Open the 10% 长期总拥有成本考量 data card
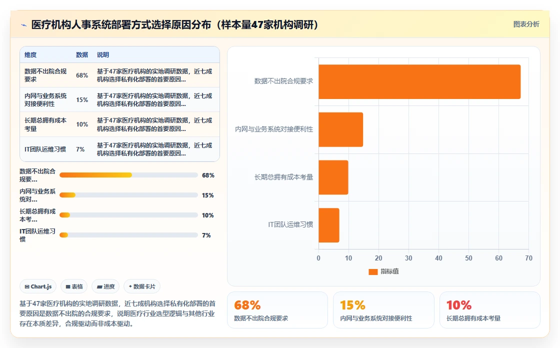The image size is (560, 348). click(489, 310)
